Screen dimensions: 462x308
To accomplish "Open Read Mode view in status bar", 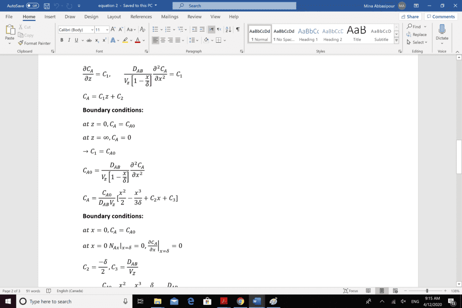I will [368, 291].
